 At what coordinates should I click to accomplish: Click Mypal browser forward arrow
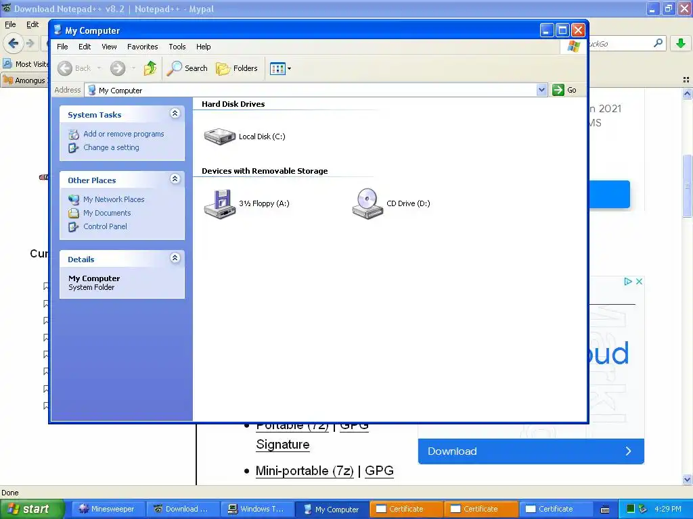click(x=30, y=43)
